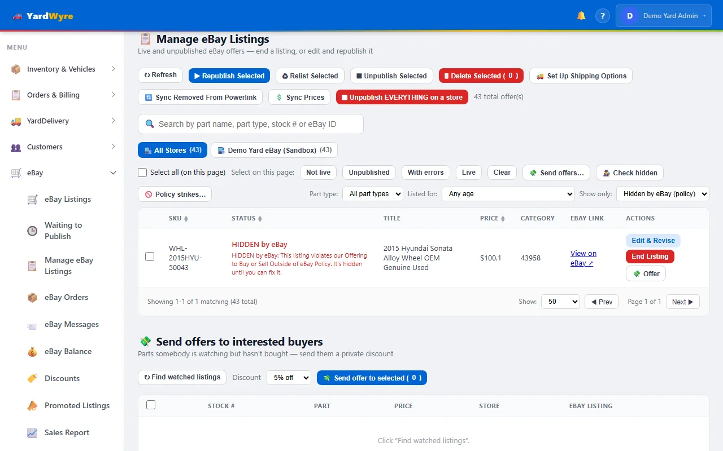This screenshot has width=723, height=451.
Task: Open notifications bell icon
Action: pos(581,16)
